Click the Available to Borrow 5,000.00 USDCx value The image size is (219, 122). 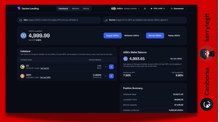[176, 110]
